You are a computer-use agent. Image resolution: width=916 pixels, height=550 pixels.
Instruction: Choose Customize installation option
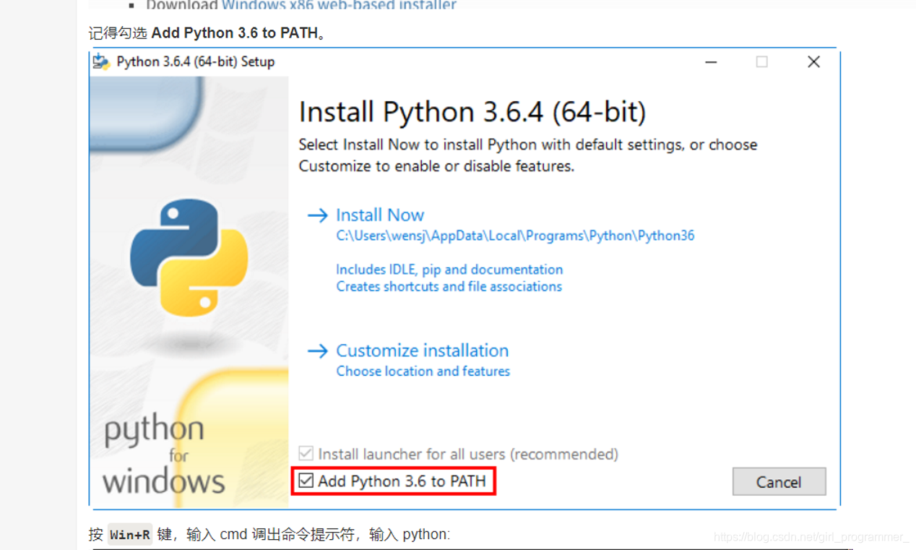point(423,351)
